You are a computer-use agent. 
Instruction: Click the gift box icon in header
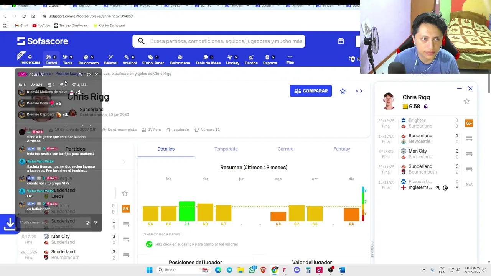(x=341, y=41)
